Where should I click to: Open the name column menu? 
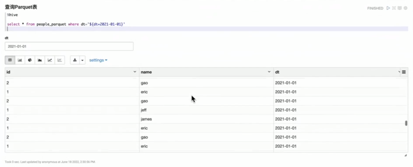coord(269,72)
